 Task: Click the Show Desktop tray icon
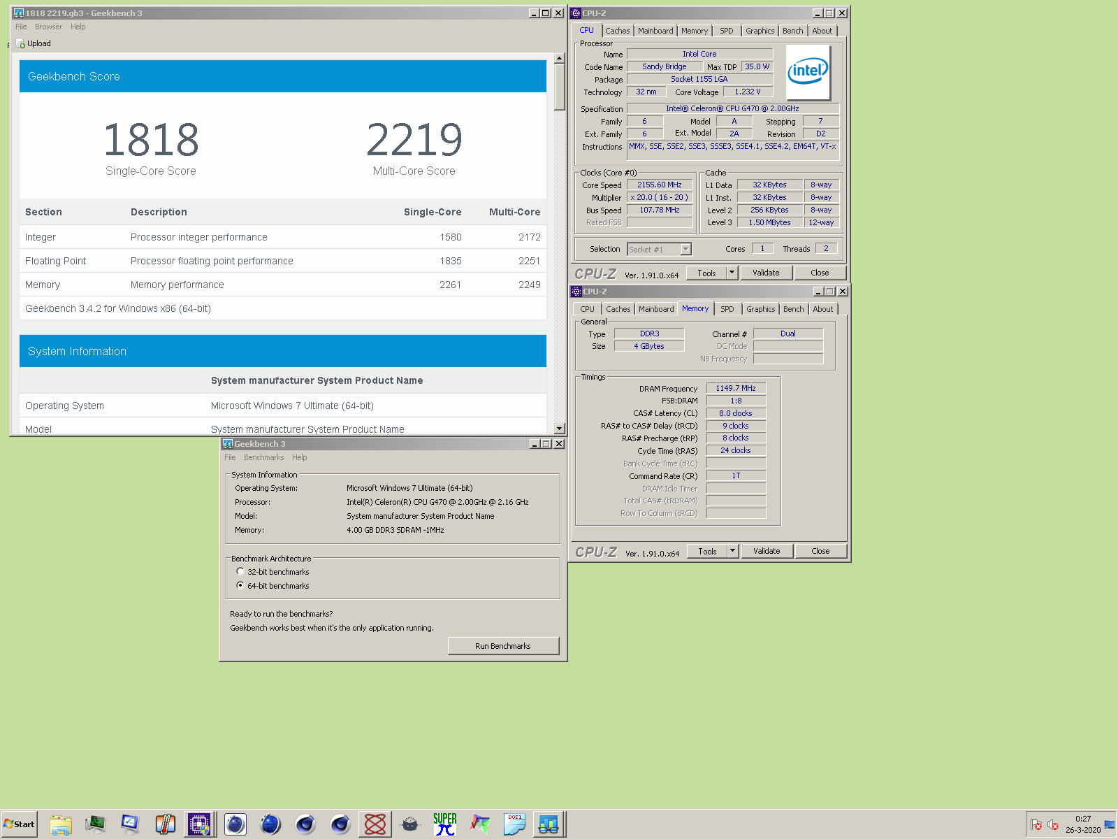(1110, 824)
